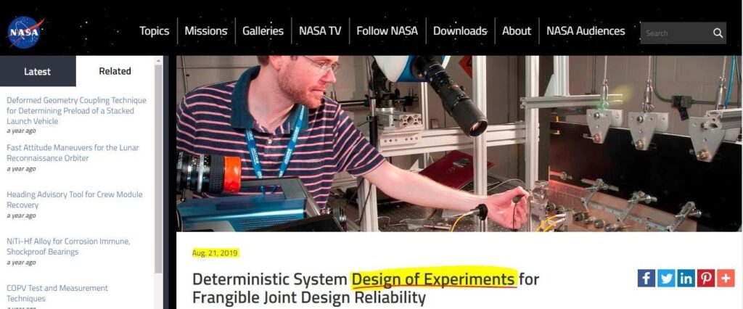The image size is (743, 309).
Task: Open the About menu
Action: pos(517,31)
